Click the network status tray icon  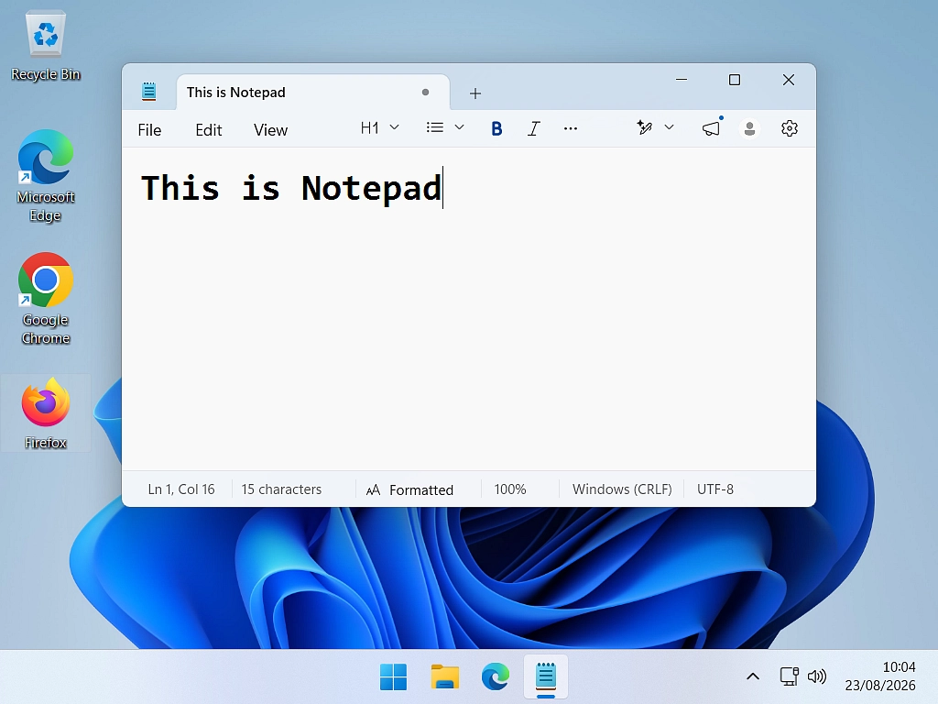(789, 676)
